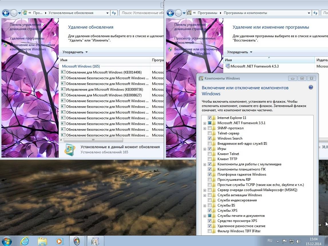The width and height of the screenshot is (328, 246).
Task: Show hidden tray icons arrow
Action: click(278, 241)
